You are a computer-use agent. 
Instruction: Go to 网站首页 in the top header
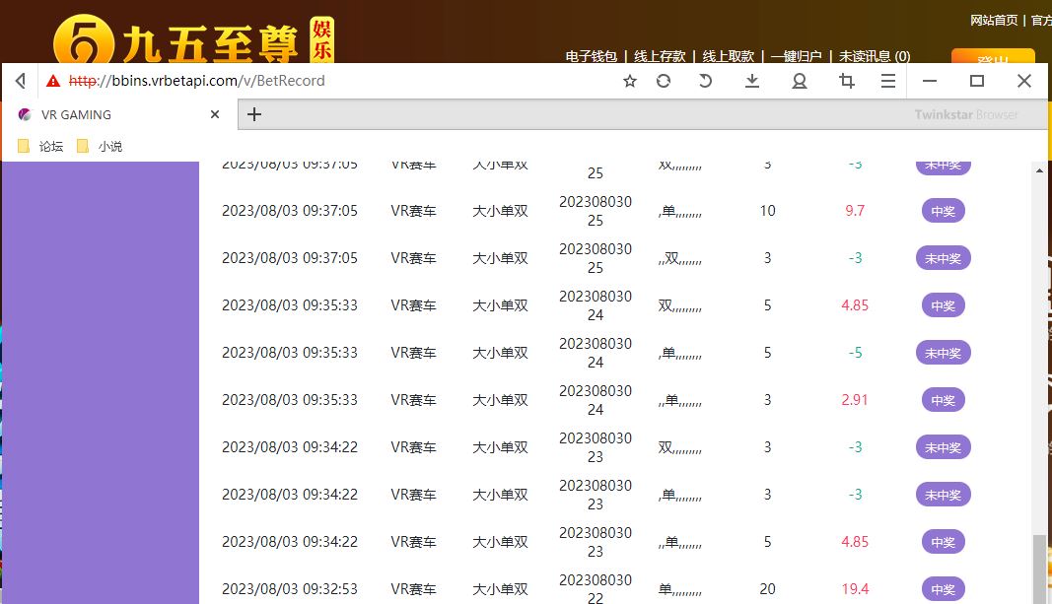[994, 20]
